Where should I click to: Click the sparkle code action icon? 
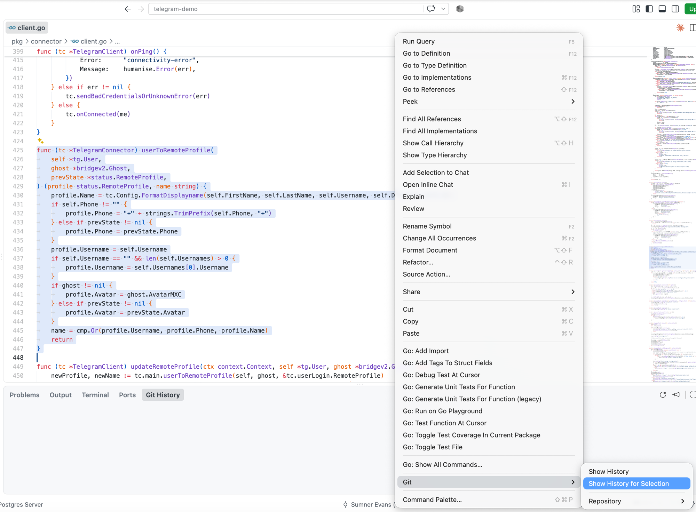click(40, 141)
